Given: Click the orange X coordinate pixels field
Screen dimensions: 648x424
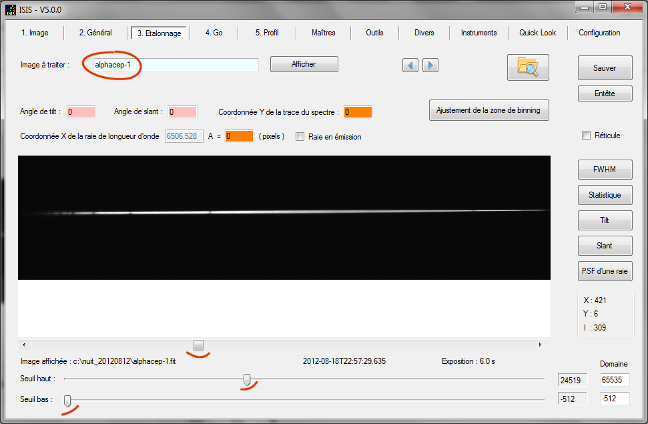Looking at the screenshot, I should pyautogui.click(x=239, y=136).
